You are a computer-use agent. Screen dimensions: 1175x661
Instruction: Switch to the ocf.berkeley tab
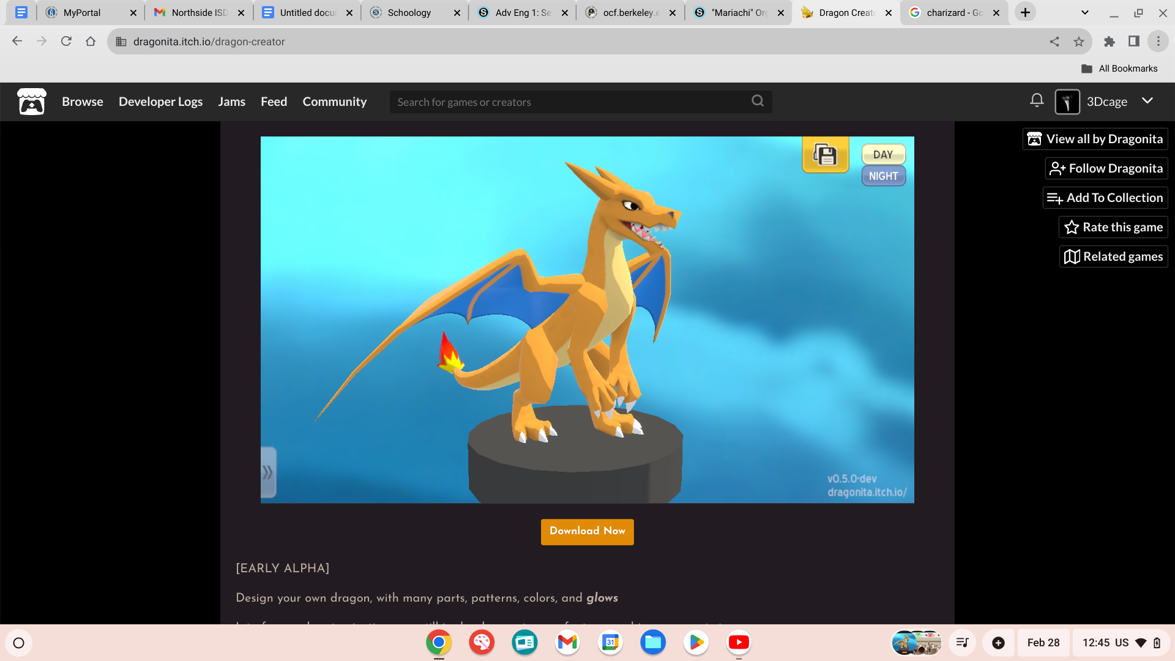click(630, 12)
